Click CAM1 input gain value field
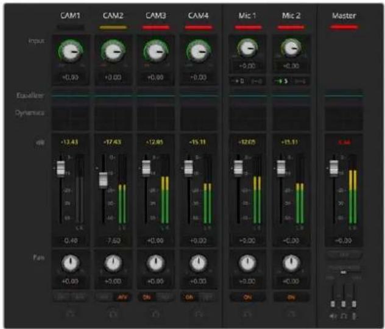Image resolution: width=385 pixels, height=329 pixels. click(71, 77)
